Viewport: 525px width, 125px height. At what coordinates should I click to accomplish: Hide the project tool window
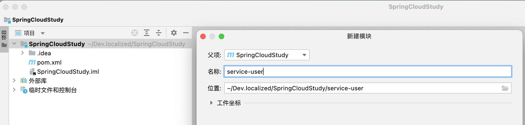pyautogui.click(x=186, y=33)
